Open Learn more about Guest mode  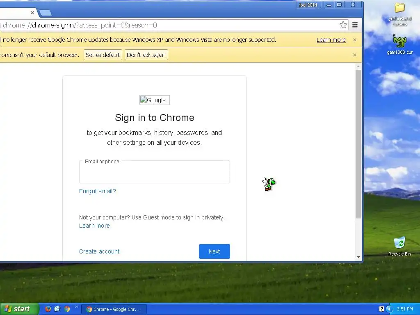94,226
